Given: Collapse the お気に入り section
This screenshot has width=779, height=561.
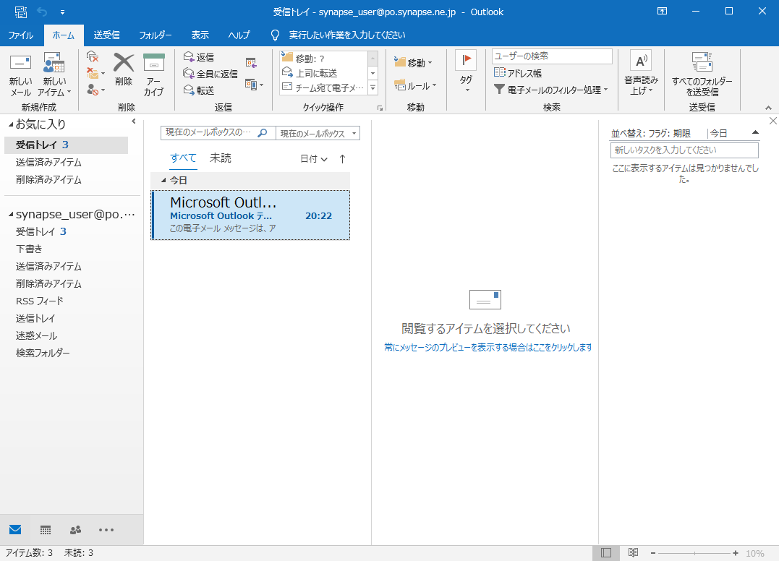Looking at the screenshot, I should [11, 124].
